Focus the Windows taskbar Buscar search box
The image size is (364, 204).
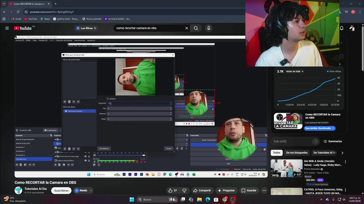coord(157,199)
